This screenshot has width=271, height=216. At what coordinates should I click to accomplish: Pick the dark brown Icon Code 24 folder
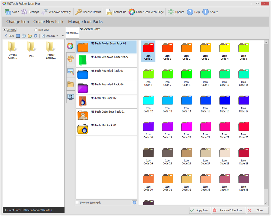(x=148, y=156)
